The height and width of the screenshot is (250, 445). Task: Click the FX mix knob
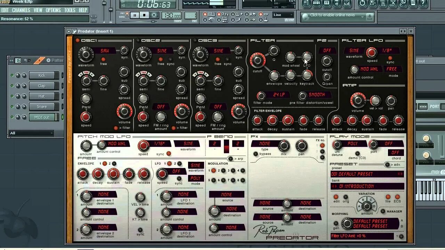(284, 145)
